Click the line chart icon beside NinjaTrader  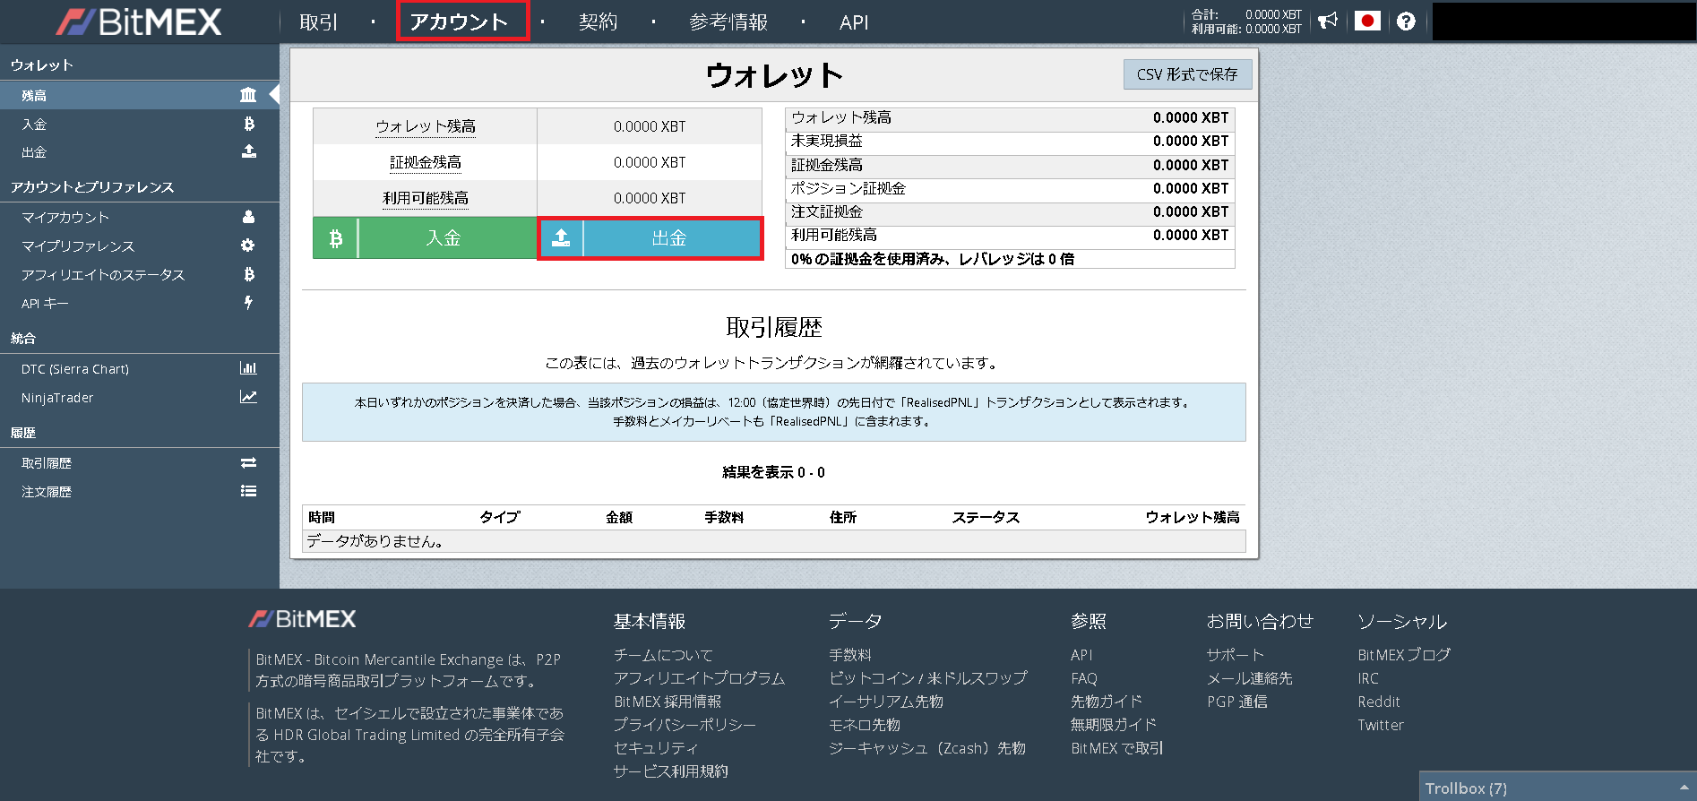pos(248,397)
